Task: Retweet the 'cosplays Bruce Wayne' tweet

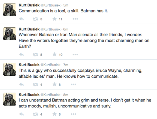Action: [35, 84]
